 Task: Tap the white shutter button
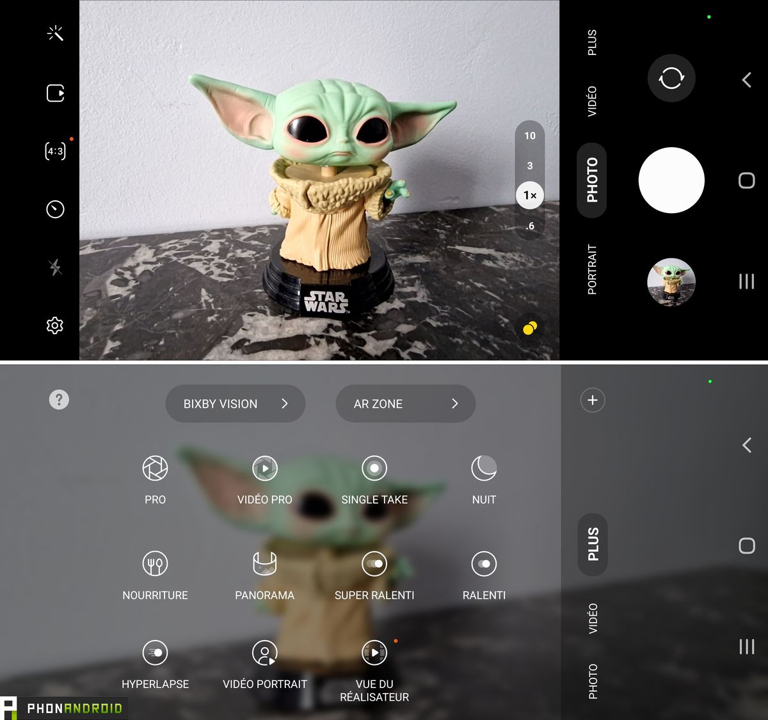coord(671,180)
